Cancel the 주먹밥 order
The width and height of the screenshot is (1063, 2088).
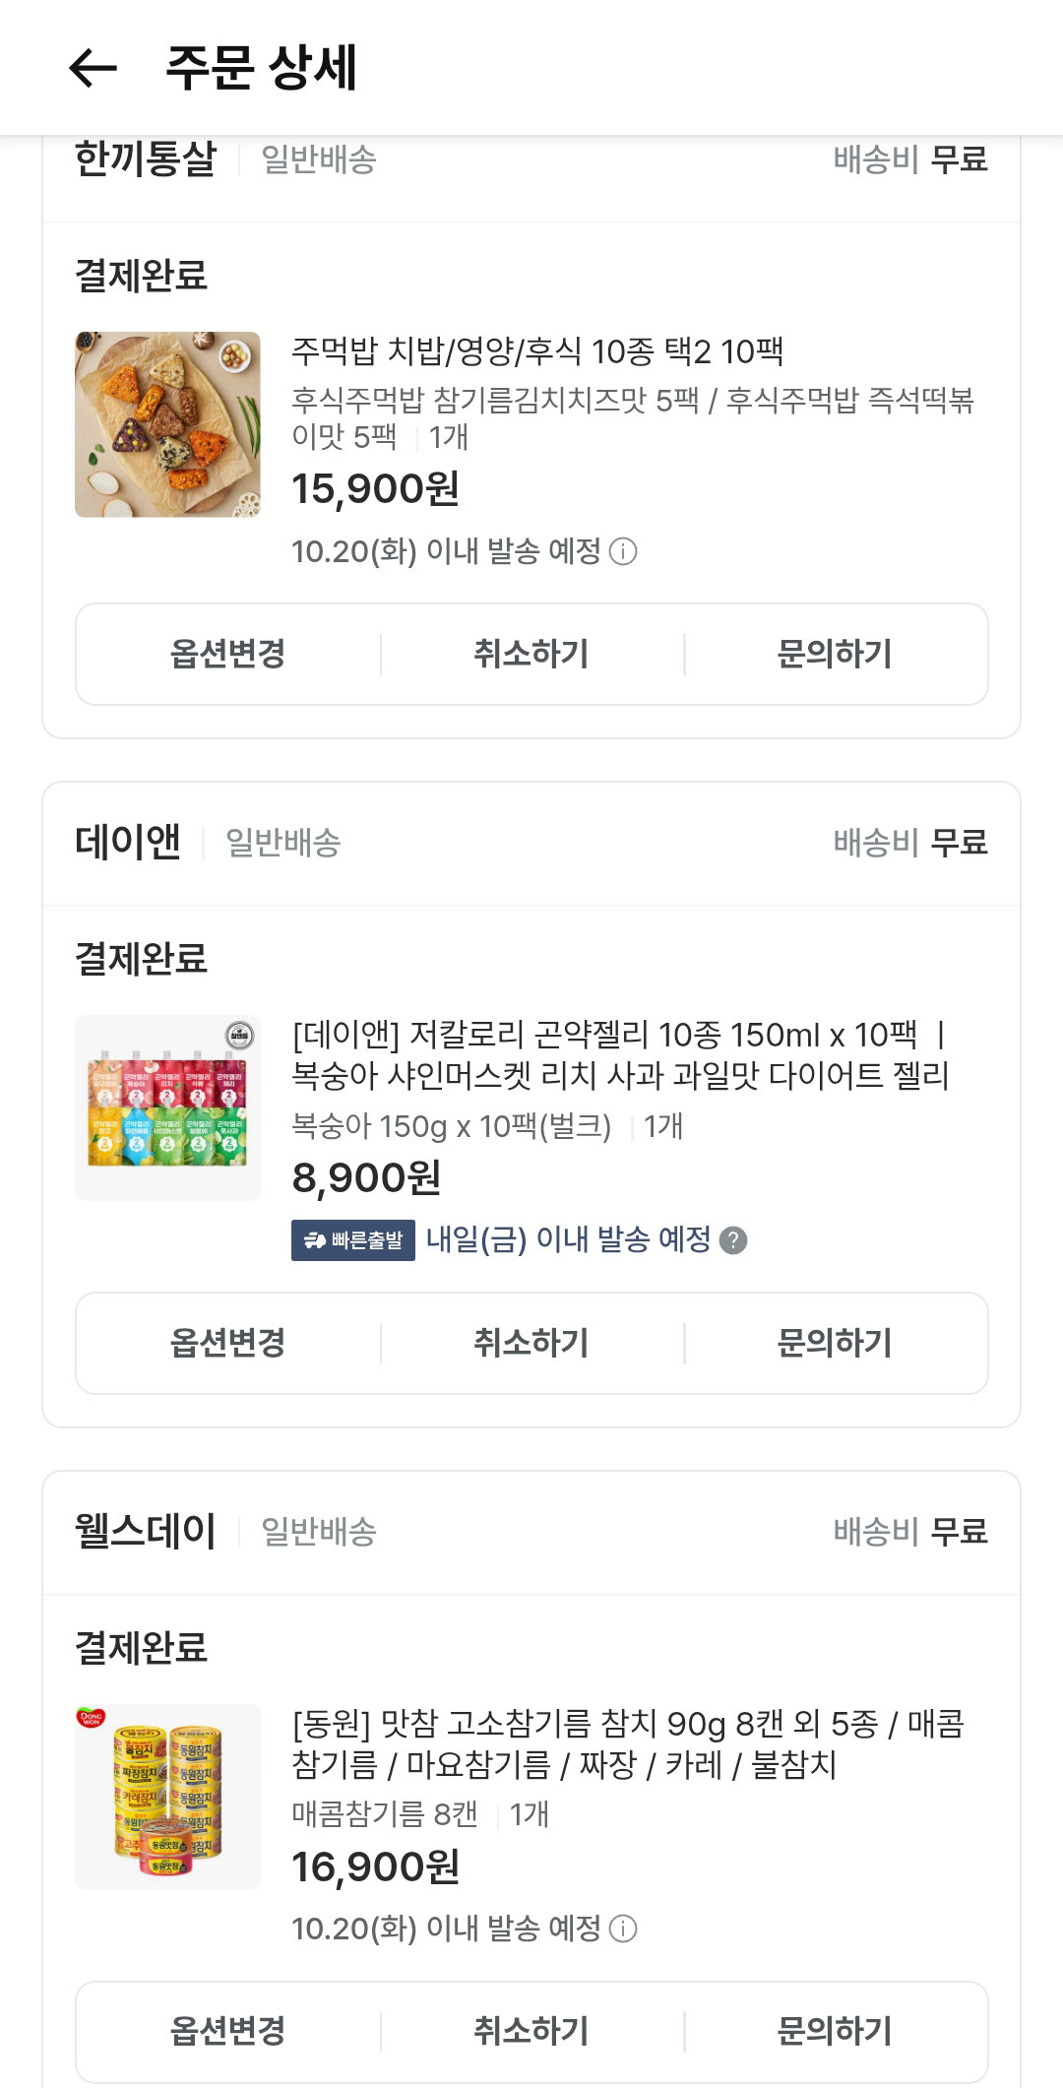[531, 654]
